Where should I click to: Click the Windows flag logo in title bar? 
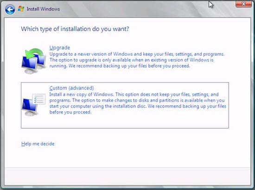[x=21, y=9]
